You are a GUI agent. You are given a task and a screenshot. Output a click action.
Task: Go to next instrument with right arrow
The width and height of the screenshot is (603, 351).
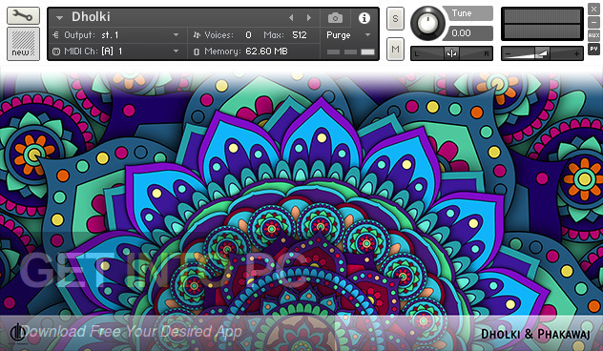point(309,18)
